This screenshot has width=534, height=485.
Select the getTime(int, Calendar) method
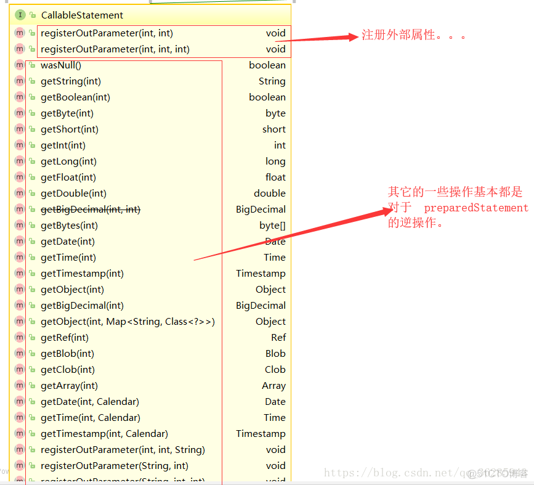coord(91,417)
